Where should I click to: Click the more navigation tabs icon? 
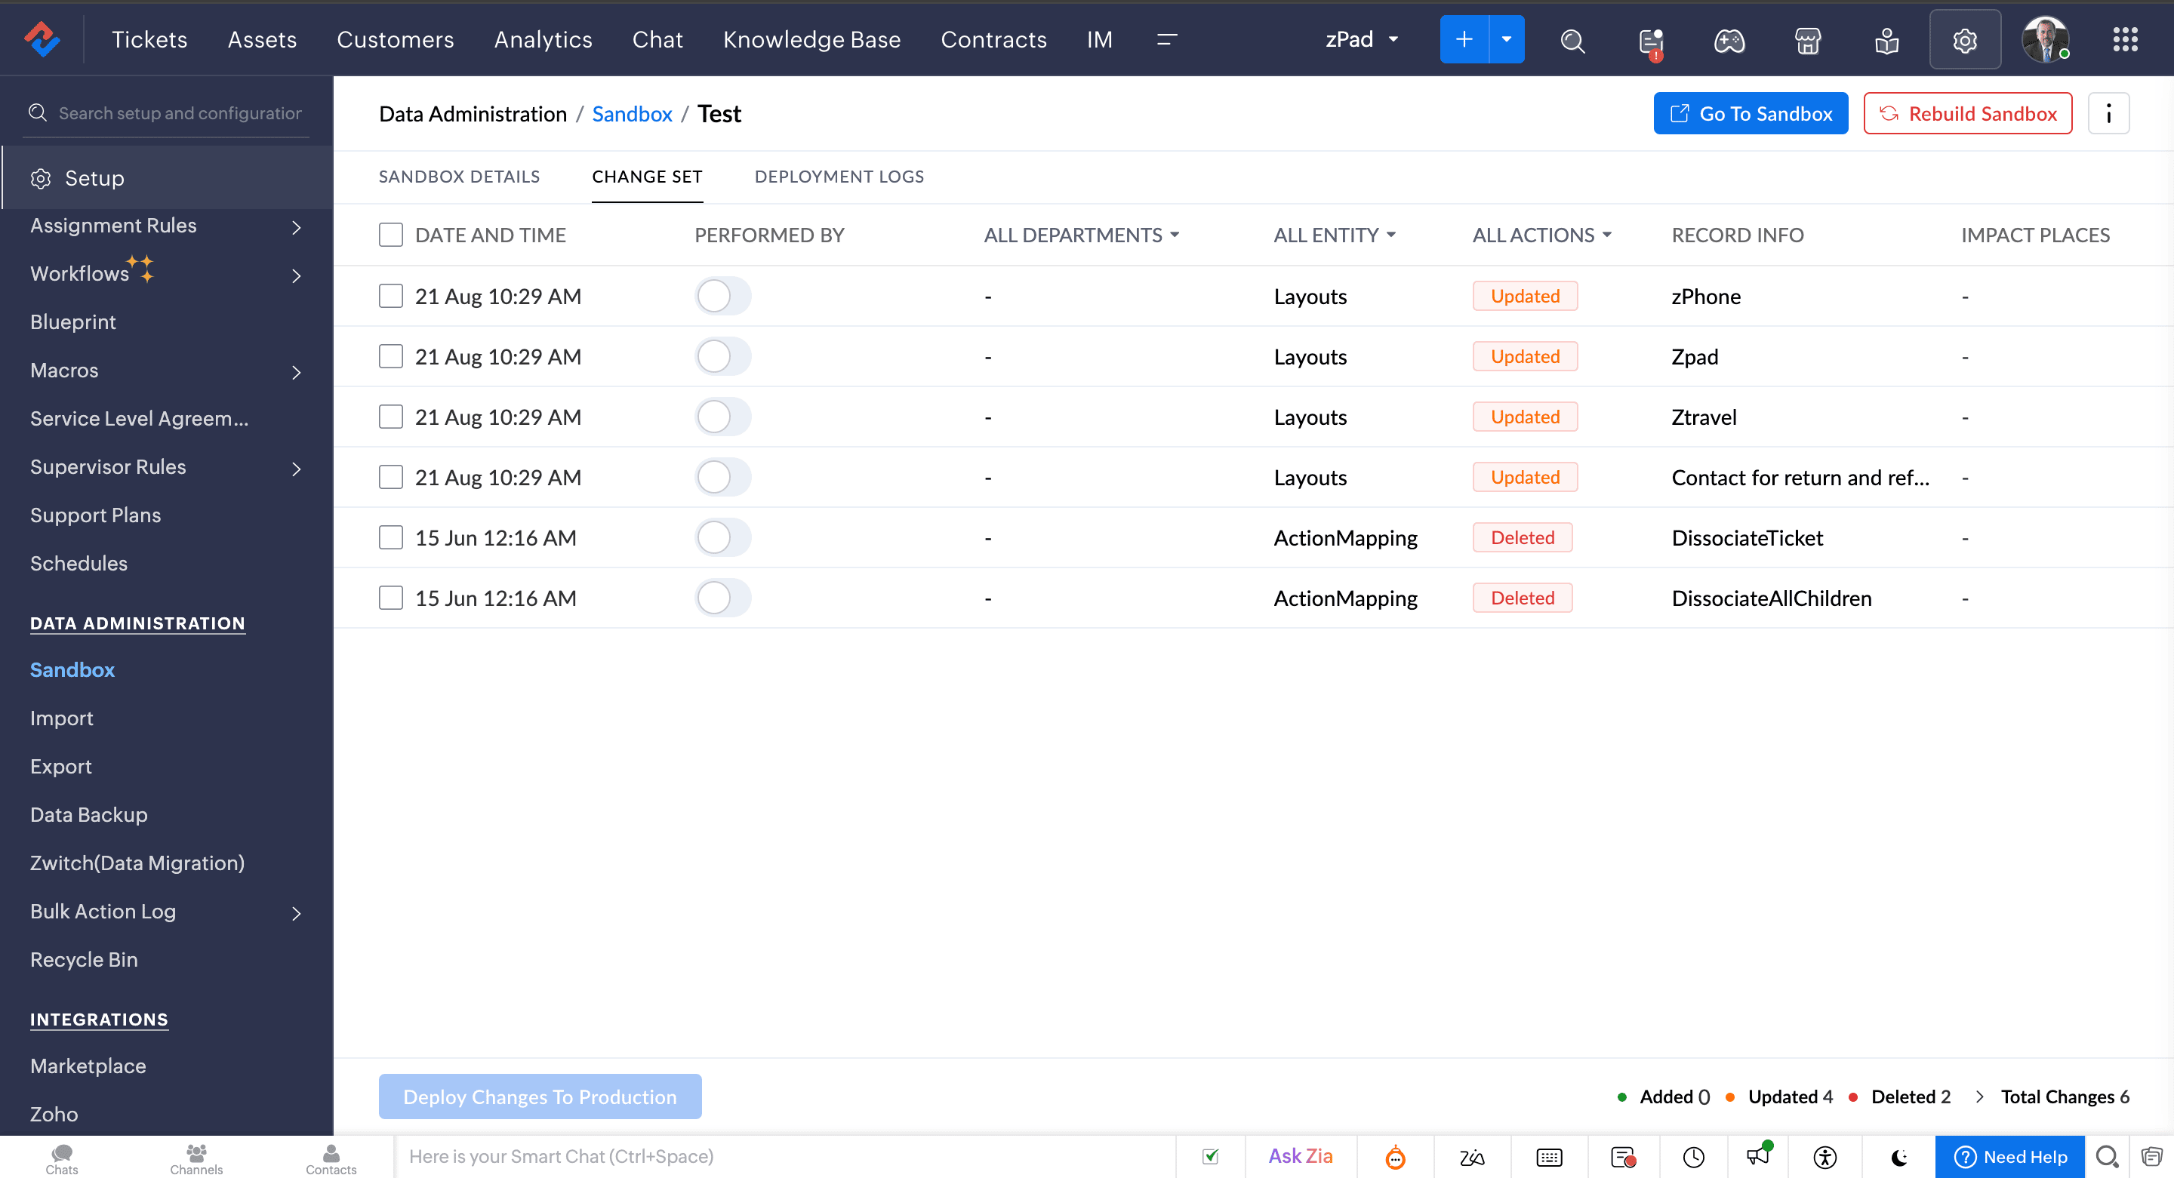(1166, 40)
